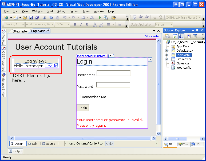Apply Underline formatting
206x161 pixels.
coord(87,24)
